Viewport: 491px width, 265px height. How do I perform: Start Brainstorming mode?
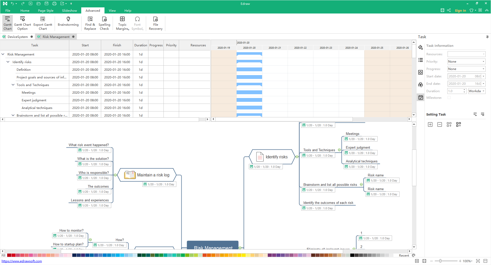coord(68,21)
